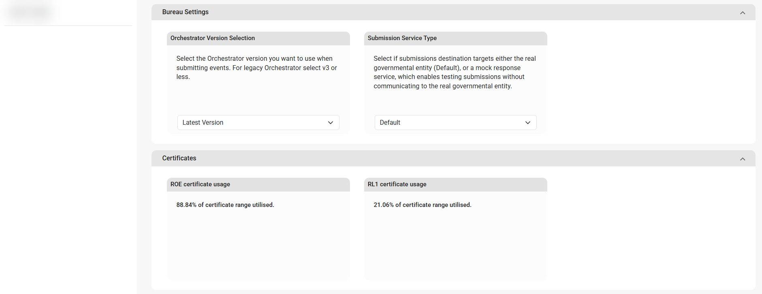Click the 88.84% certificate range utilised text
The image size is (762, 294).
pyautogui.click(x=225, y=205)
